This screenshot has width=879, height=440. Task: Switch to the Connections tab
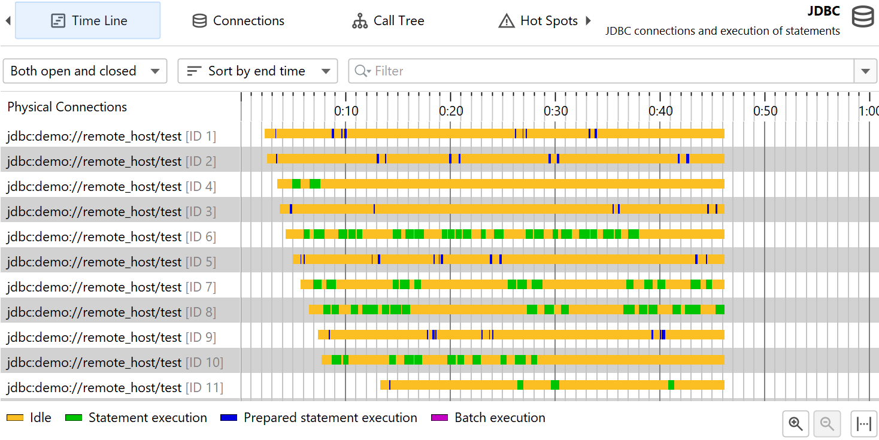click(238, 21)
